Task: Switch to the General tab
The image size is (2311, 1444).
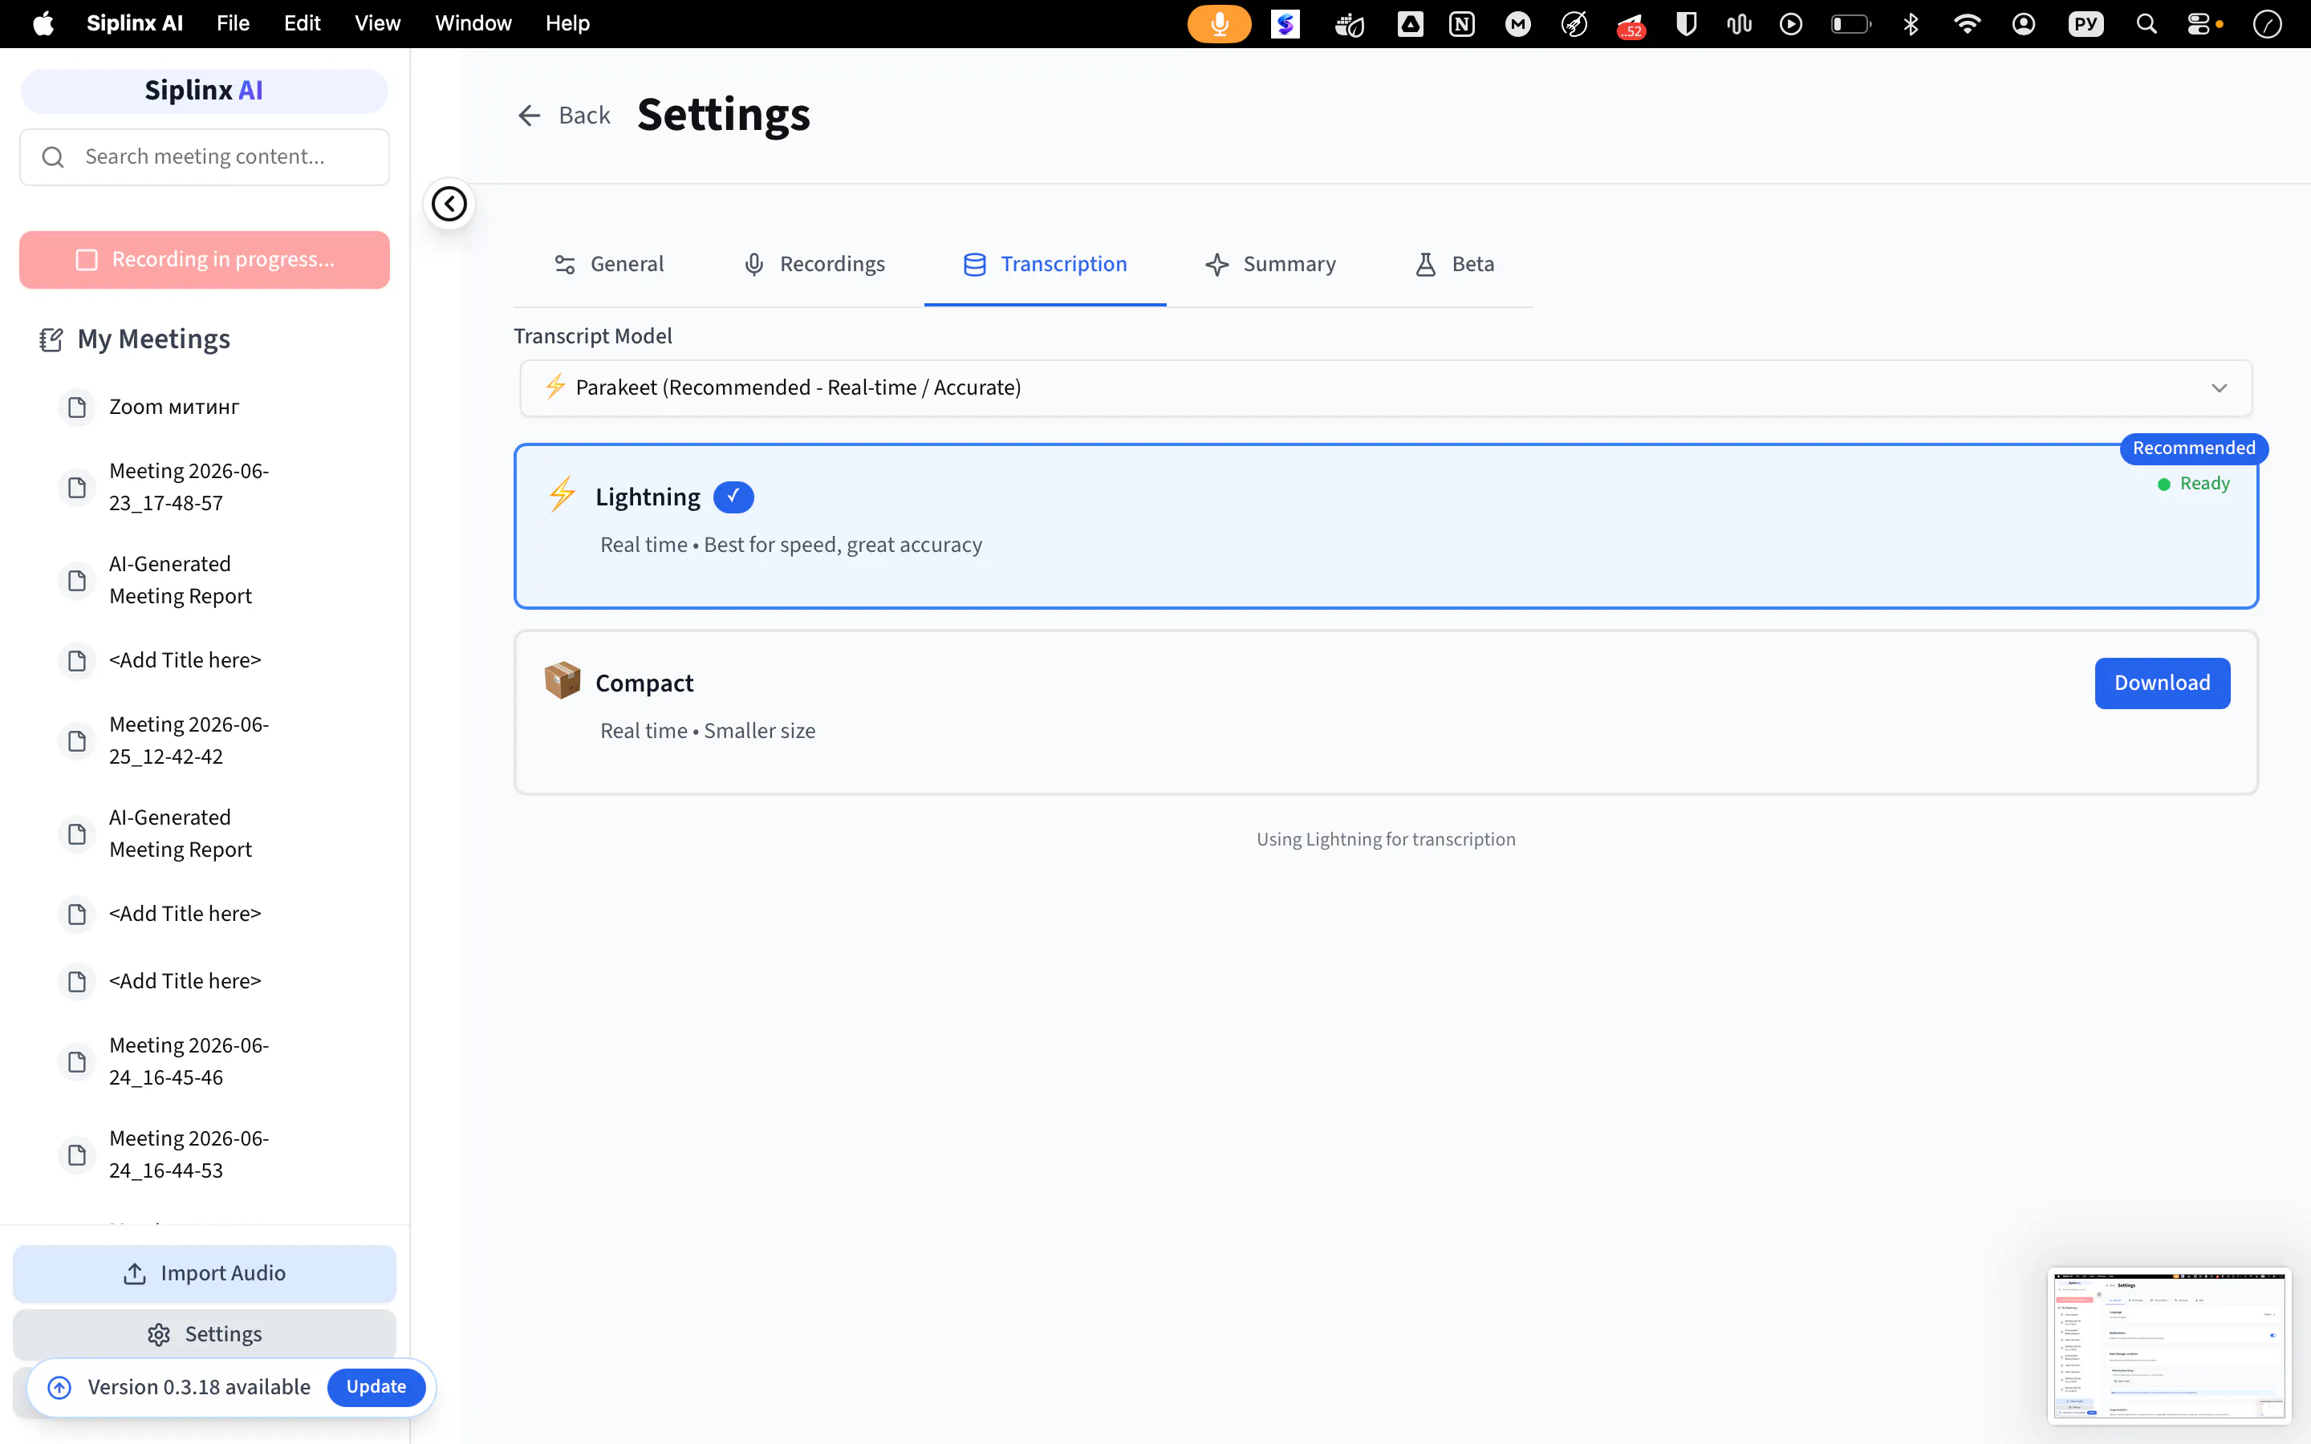Action: (x=608, y=265)
